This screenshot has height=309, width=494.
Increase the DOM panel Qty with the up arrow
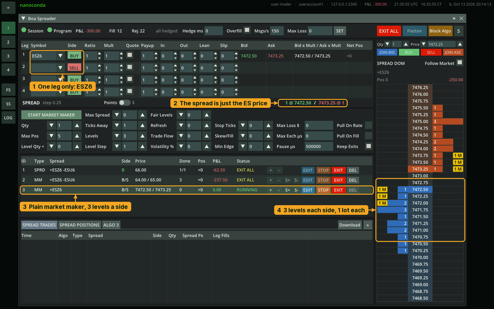tap(406, 44)
